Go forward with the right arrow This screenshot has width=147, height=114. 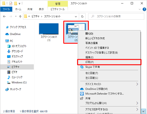(11, 16)
